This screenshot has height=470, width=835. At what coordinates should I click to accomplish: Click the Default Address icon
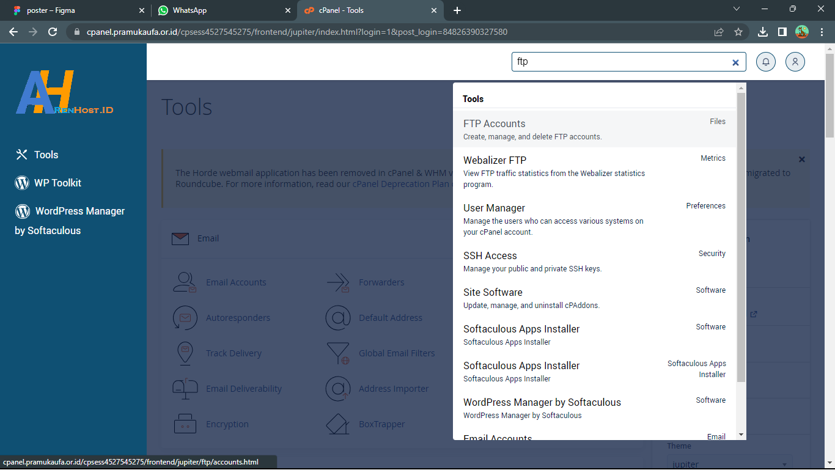click(x=337, y=318)
